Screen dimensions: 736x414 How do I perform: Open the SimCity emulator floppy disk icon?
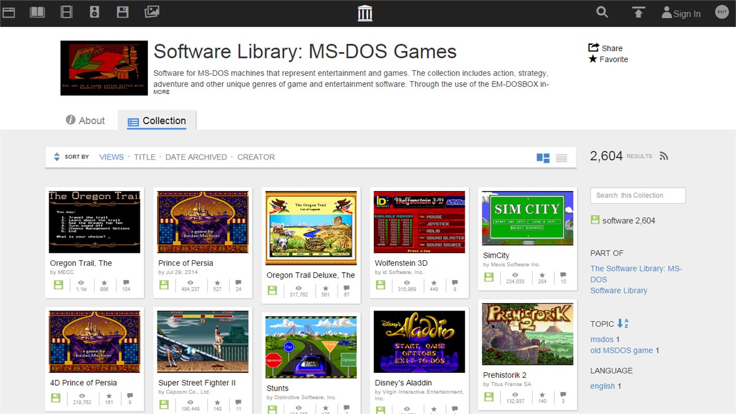pos(489,277)
